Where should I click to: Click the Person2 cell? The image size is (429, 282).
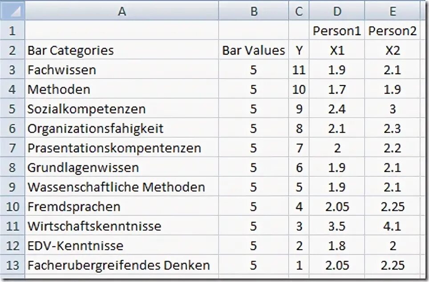coord(393,30)
